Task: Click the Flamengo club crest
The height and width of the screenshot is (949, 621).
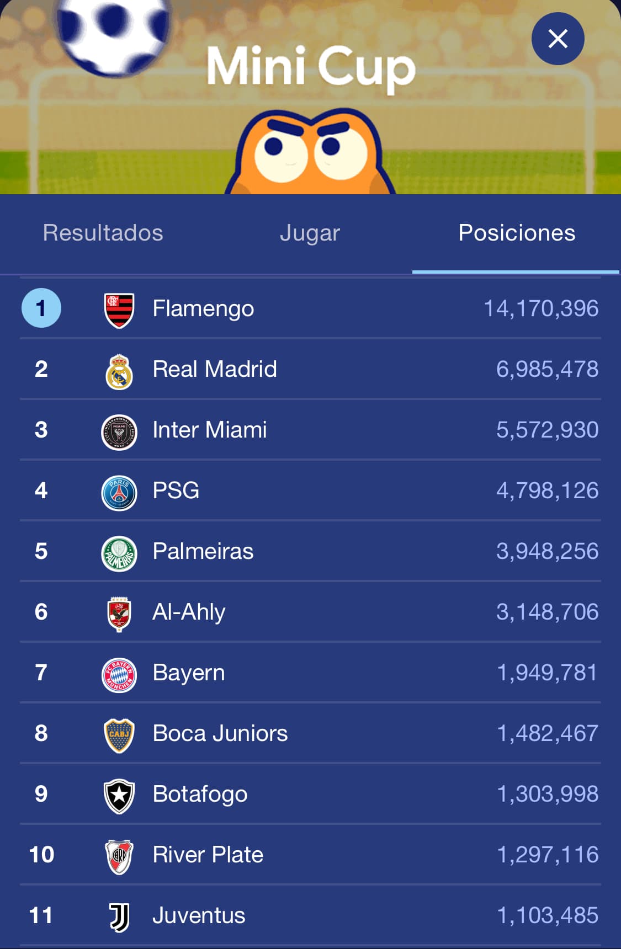Action: pyautogui.click(x=119, y=310)
